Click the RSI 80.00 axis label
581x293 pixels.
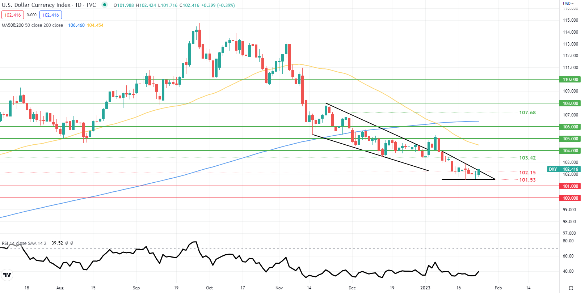click(568, 241)
